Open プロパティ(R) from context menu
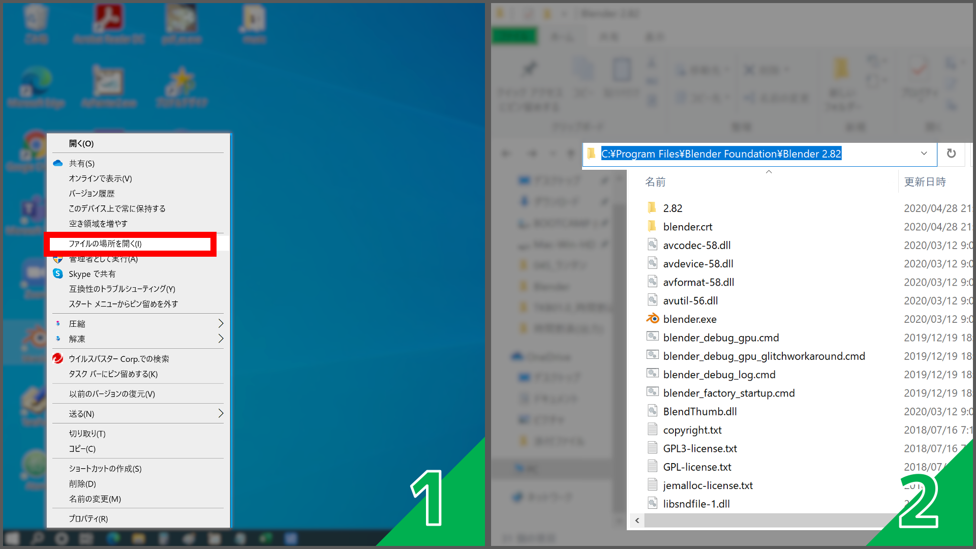Image resolution: width=976 pixels, height=549 pixels. (138, 519)
